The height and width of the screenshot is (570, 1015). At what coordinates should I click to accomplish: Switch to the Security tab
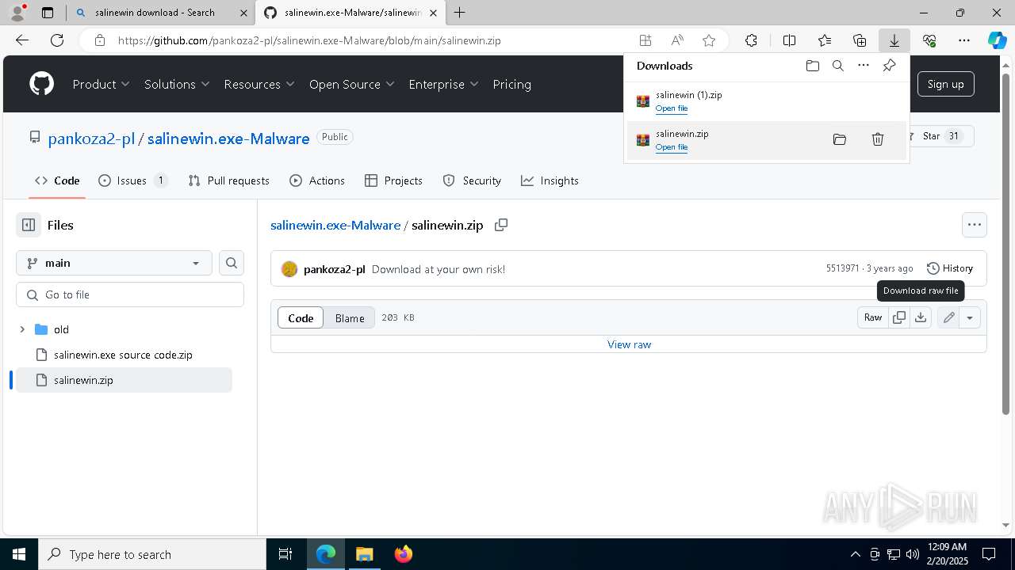tap(472, 180)
